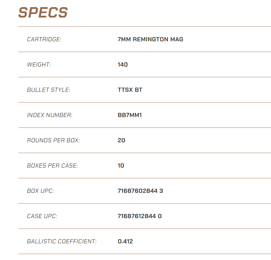Click the BB7MM1 index number

point(130,115)
